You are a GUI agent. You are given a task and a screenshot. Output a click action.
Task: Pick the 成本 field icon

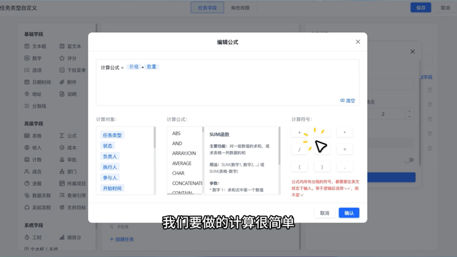pyautogui.click(x=62, y=148)
